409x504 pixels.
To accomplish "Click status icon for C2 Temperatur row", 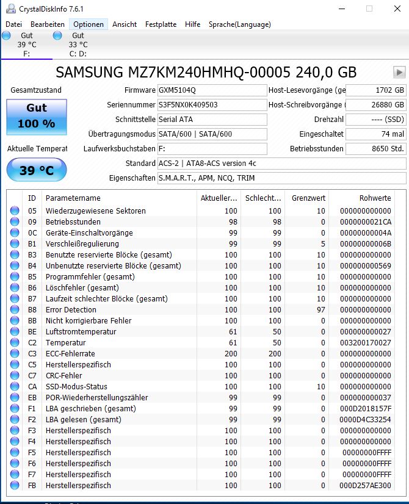I will [x=15, y=342].
